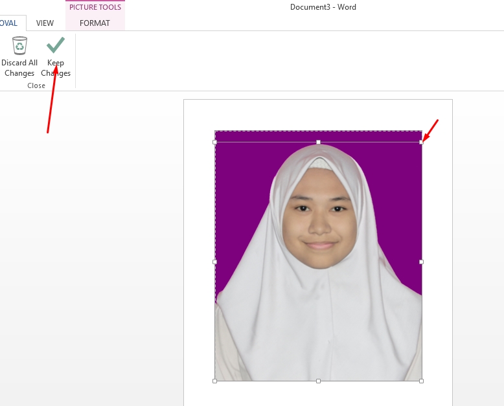Click the Discard All Changes trash icon
504x406 pixels.
click(x=19, y=45)
